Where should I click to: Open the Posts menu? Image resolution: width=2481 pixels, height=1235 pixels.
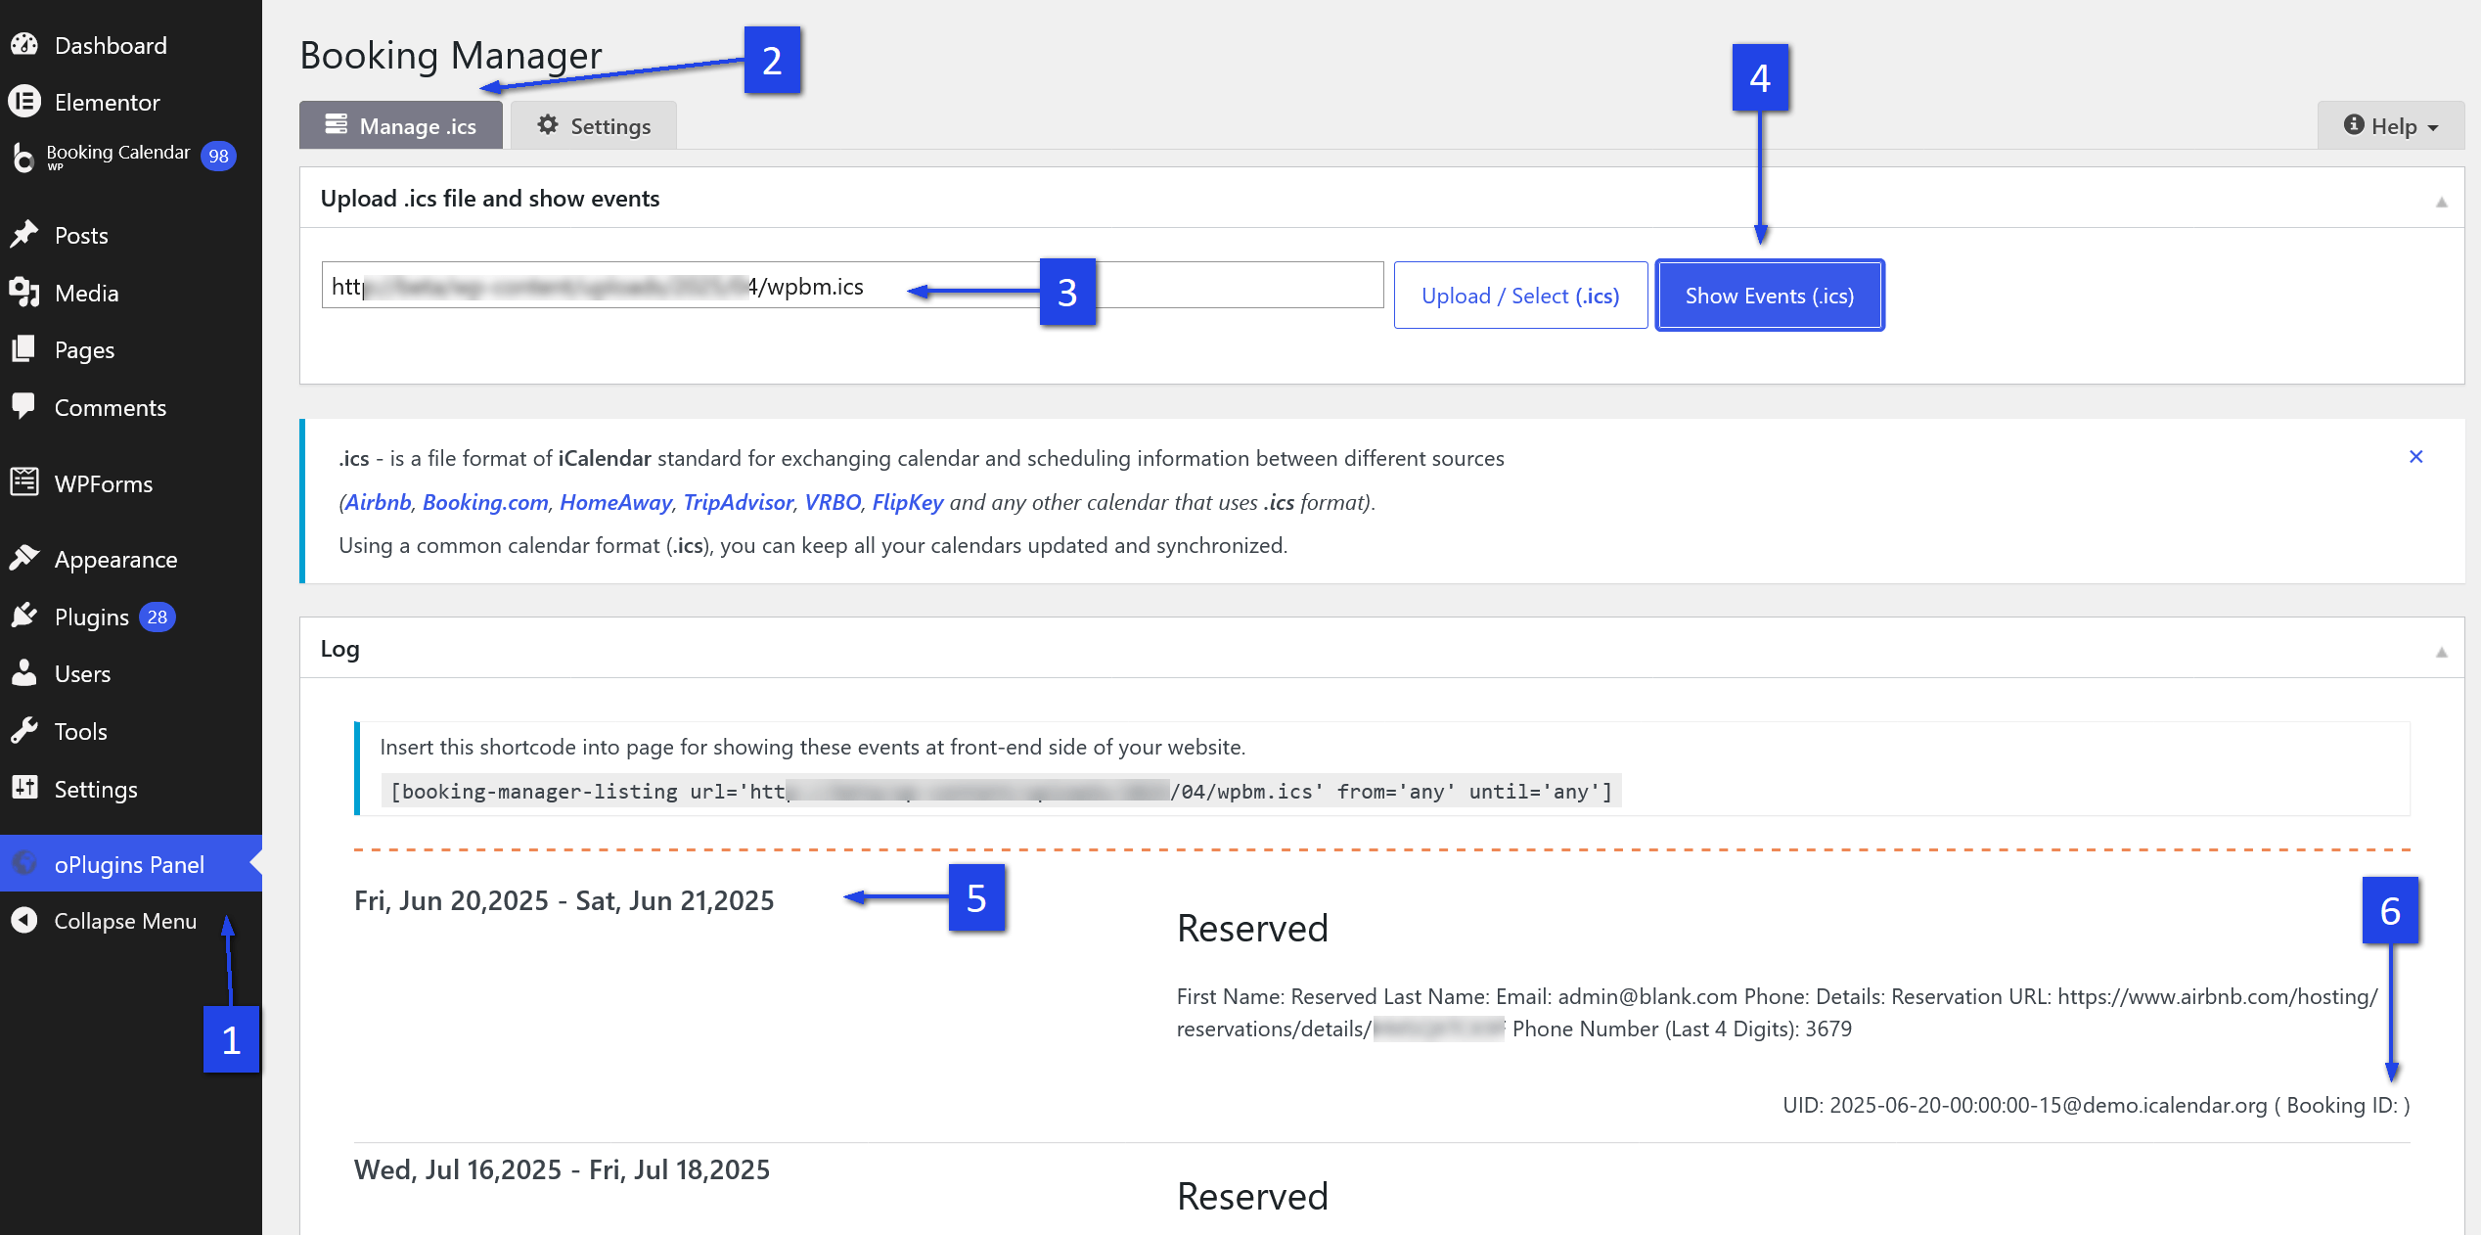pyautogui.click(x=131, y=235)
